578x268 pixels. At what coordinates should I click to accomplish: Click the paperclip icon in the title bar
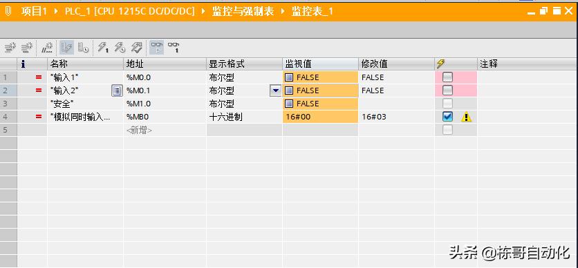click(8, 12)
